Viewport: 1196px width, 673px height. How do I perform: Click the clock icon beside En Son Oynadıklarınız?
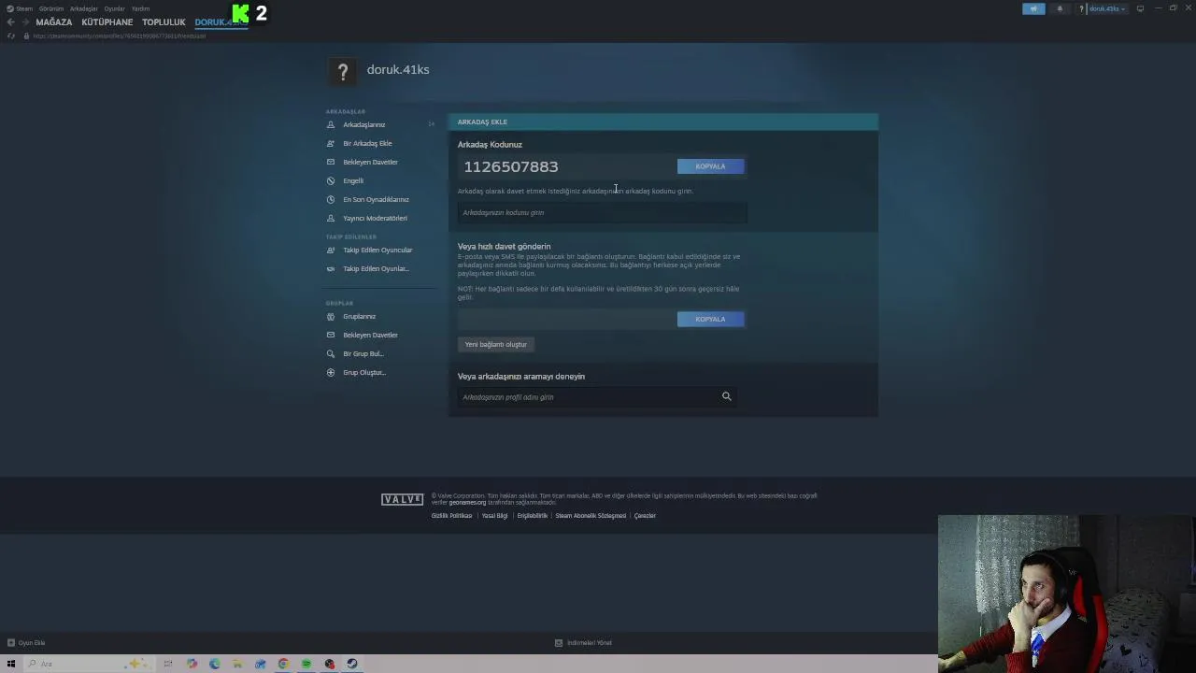[x=331, y=199]
